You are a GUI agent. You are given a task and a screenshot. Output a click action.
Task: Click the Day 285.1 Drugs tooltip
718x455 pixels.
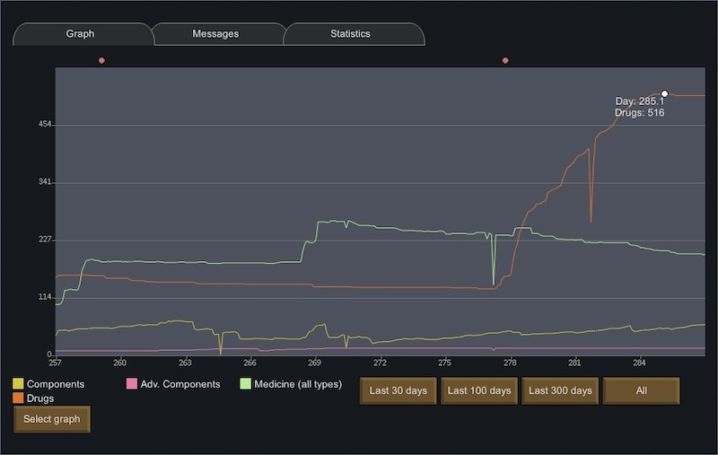point(639,107)
